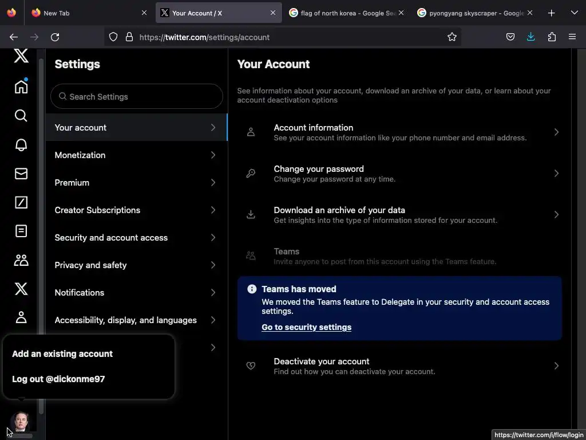Image resolution: width=586 pixels, height=440 pixels.
Task: Switch to the New Tab tab
Action: pos(89,13)
